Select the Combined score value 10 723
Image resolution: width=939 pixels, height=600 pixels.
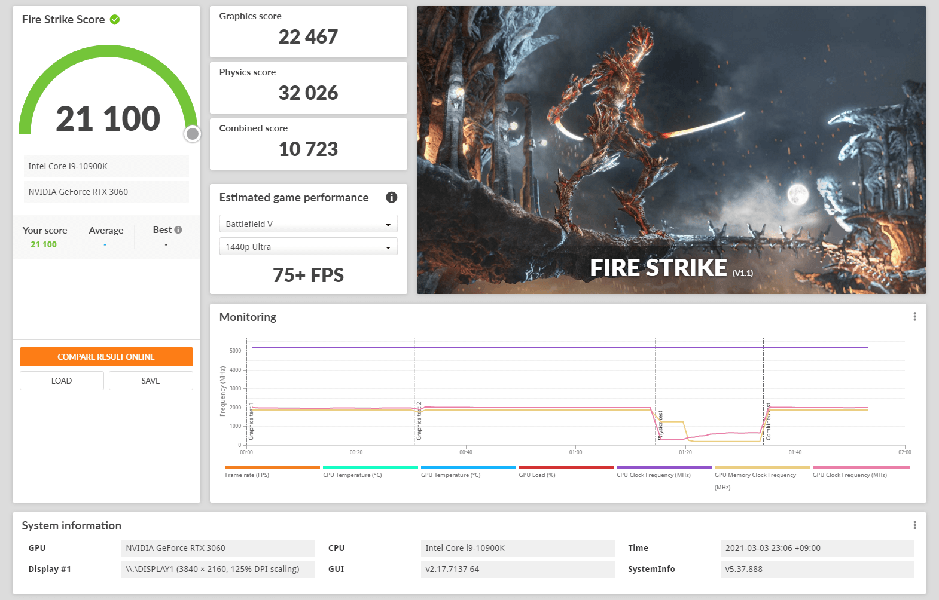pyautogui.click(x=308, y=149)
